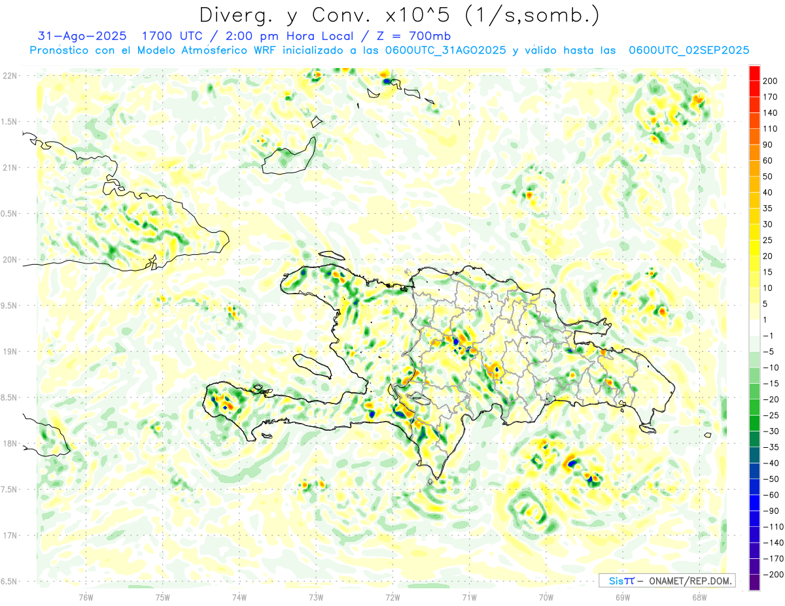Click the '73W' longitude label

[316, 596]
